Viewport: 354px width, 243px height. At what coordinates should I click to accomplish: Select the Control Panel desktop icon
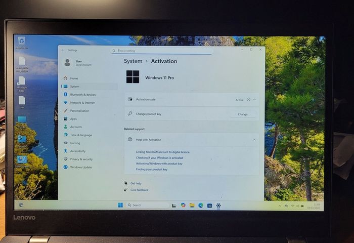22,161
